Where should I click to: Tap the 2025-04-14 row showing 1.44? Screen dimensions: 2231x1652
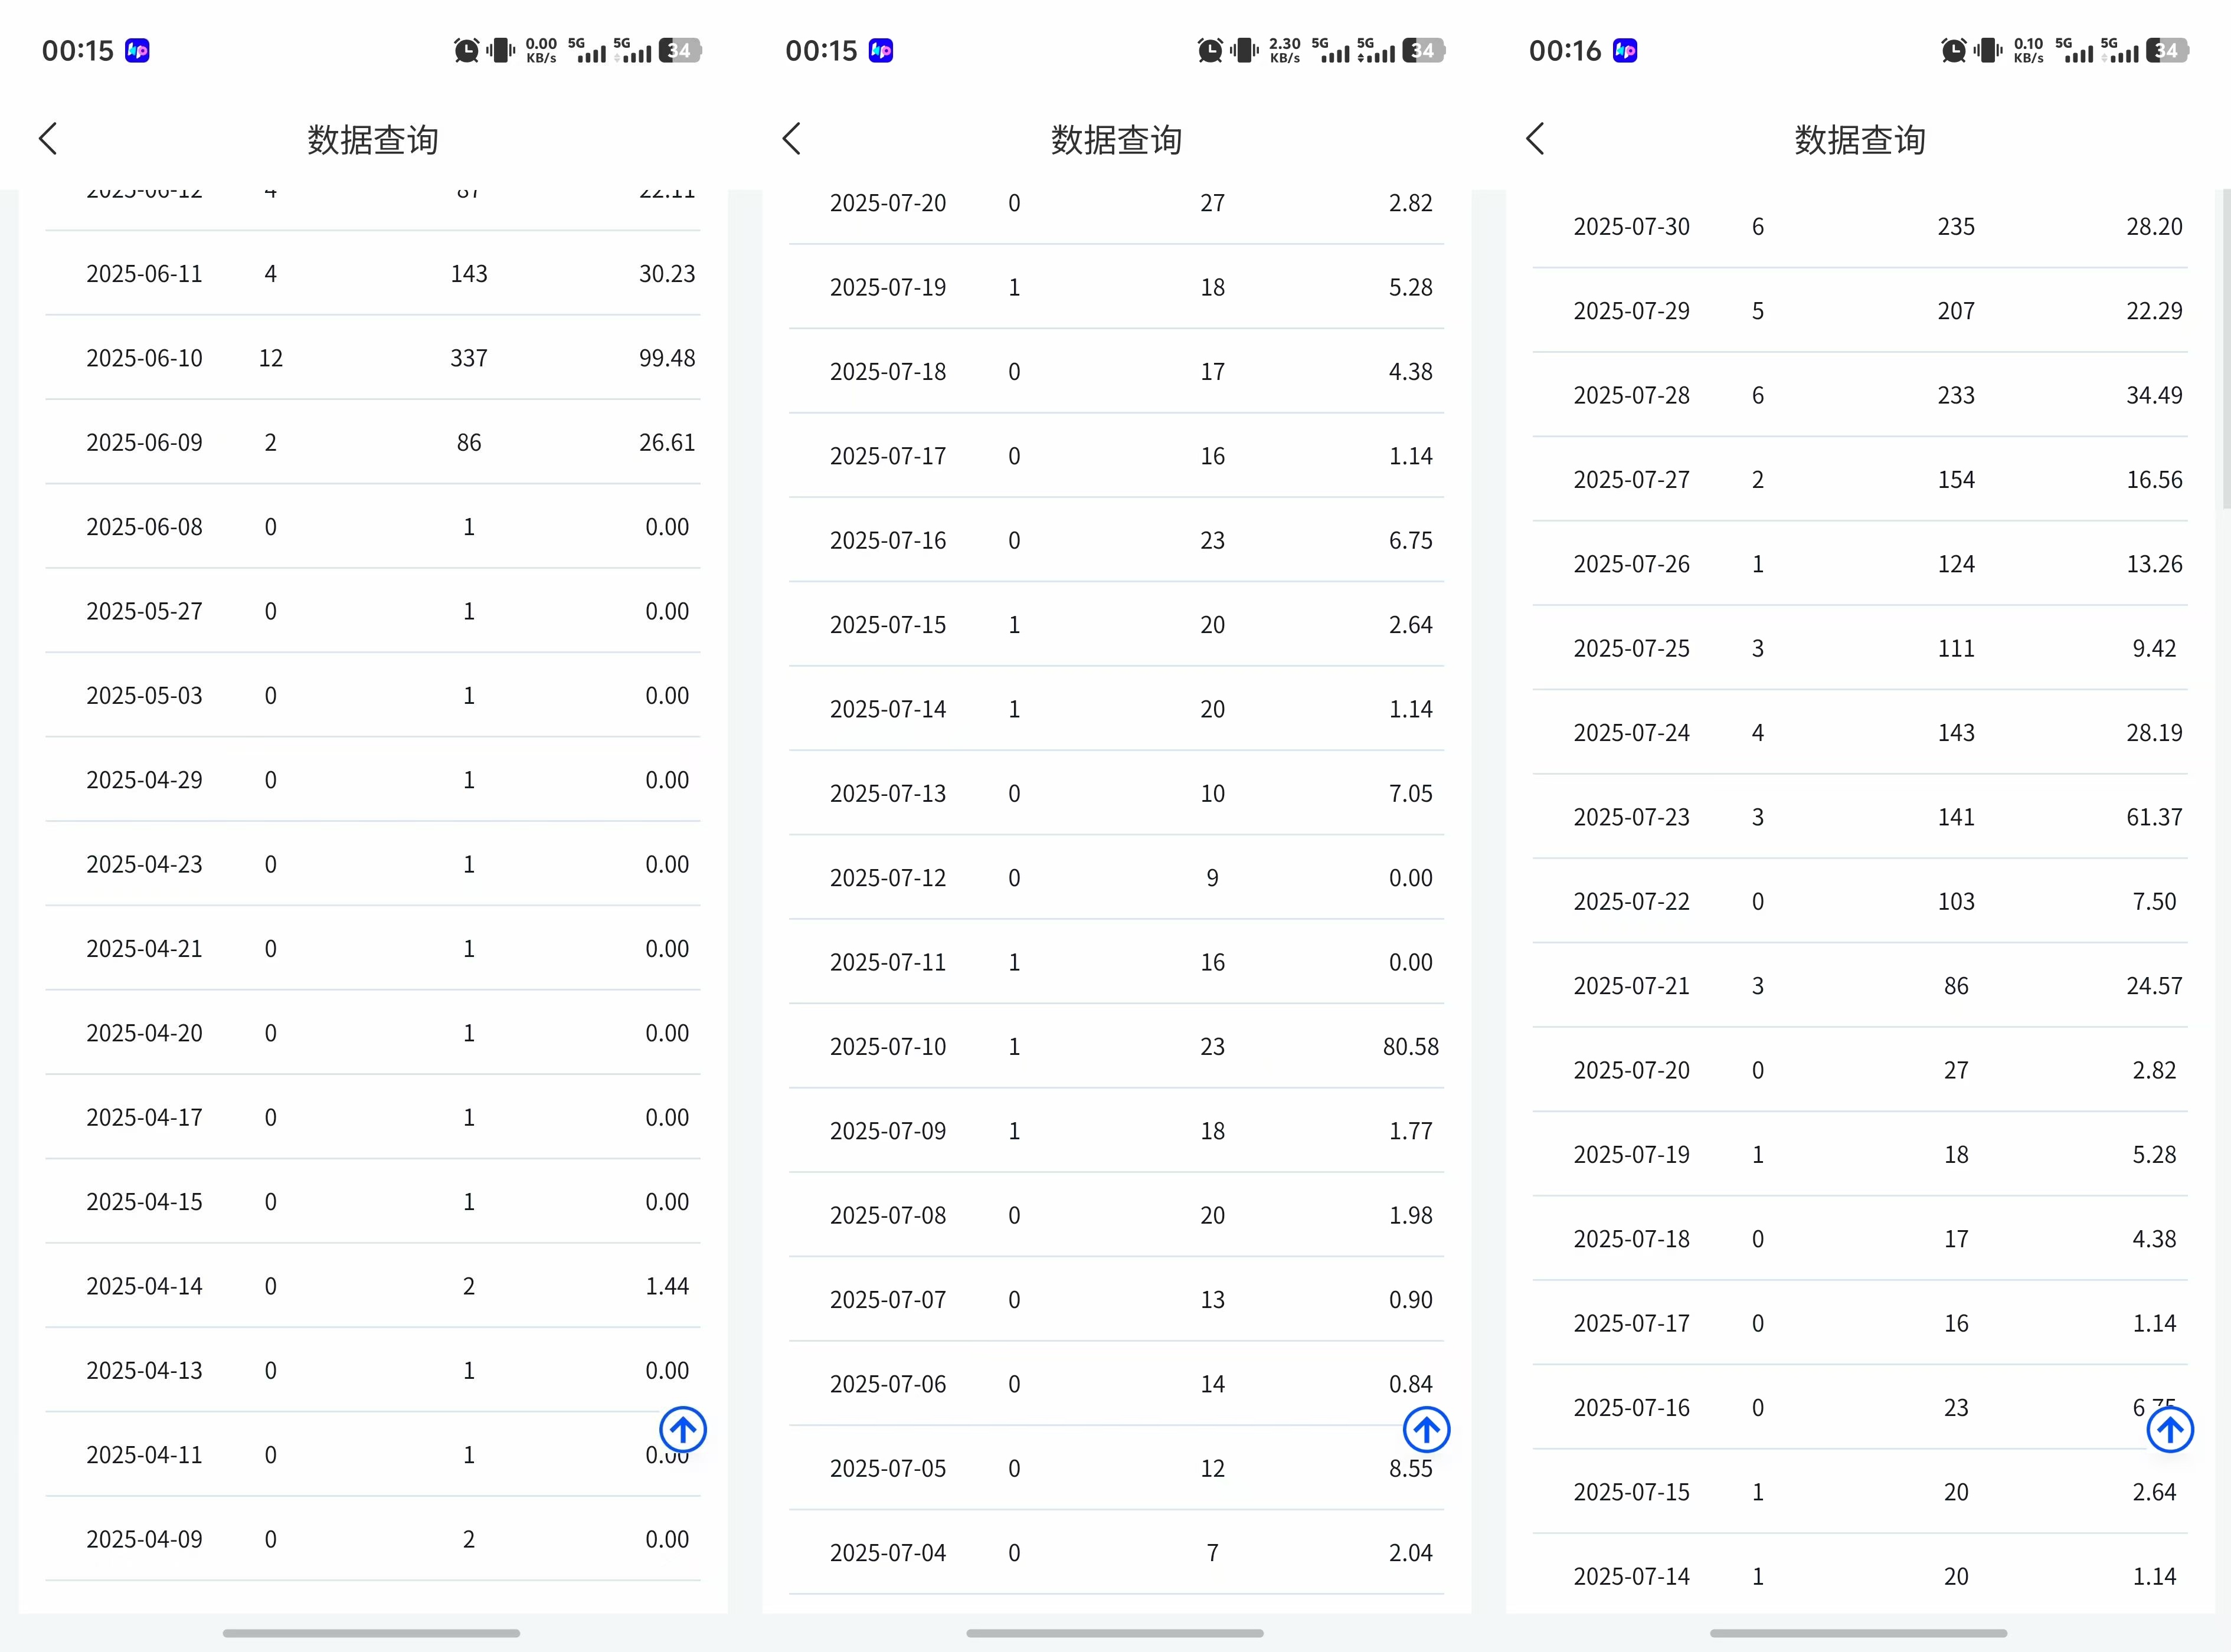coord(372,1286)
